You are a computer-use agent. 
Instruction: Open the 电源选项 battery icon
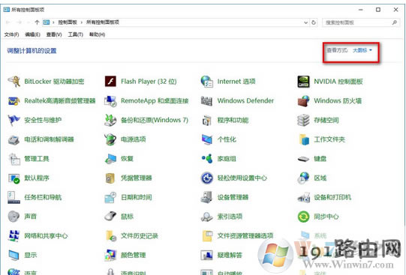(110, 139)
